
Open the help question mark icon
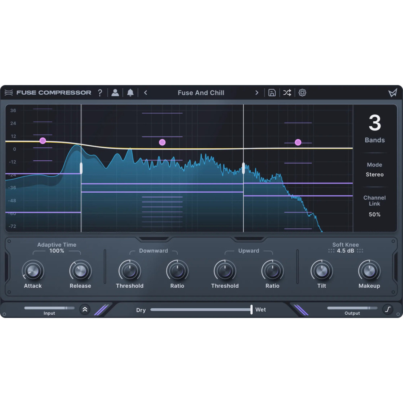coord(100,93)
